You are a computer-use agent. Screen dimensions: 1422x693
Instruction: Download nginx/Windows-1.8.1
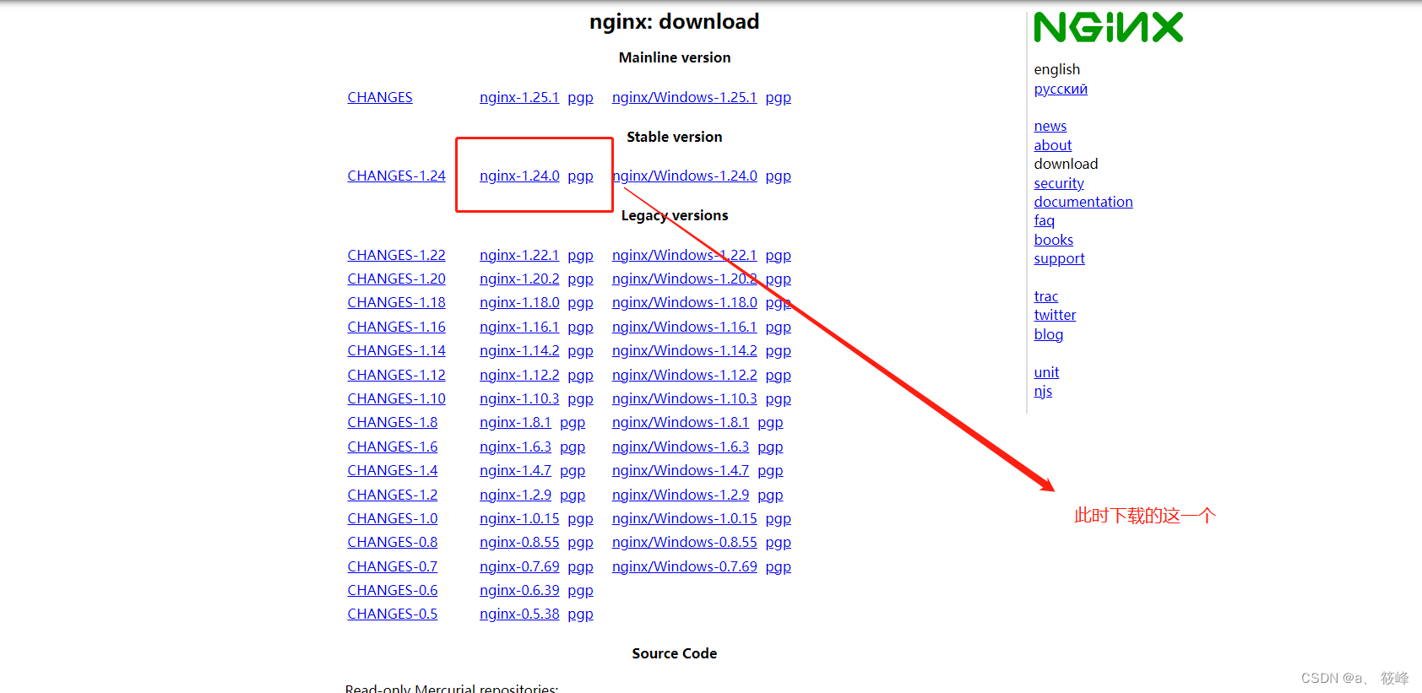click(x=681, y=422)
